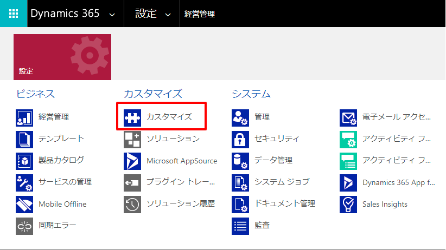This screenshot has height=250, width=446.
Task: Click the ビジネス section heading
Action: tap(35, 94)
